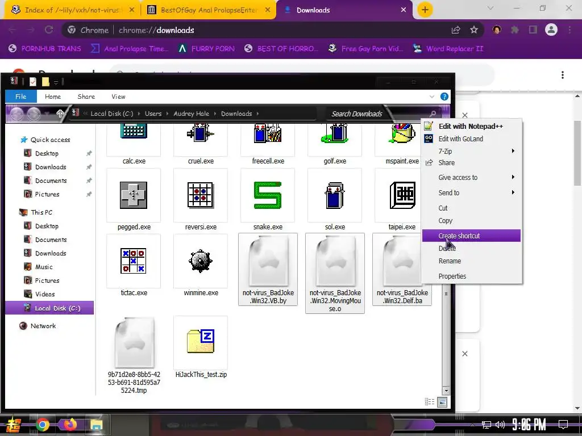582x436 pixels.
Task: Open the Network item in navigation pane
Action: point(43,326)
